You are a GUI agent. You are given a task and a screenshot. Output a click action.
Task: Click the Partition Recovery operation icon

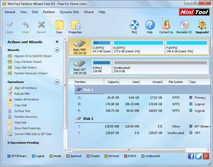pyautogui.click(x=10, y=117)
